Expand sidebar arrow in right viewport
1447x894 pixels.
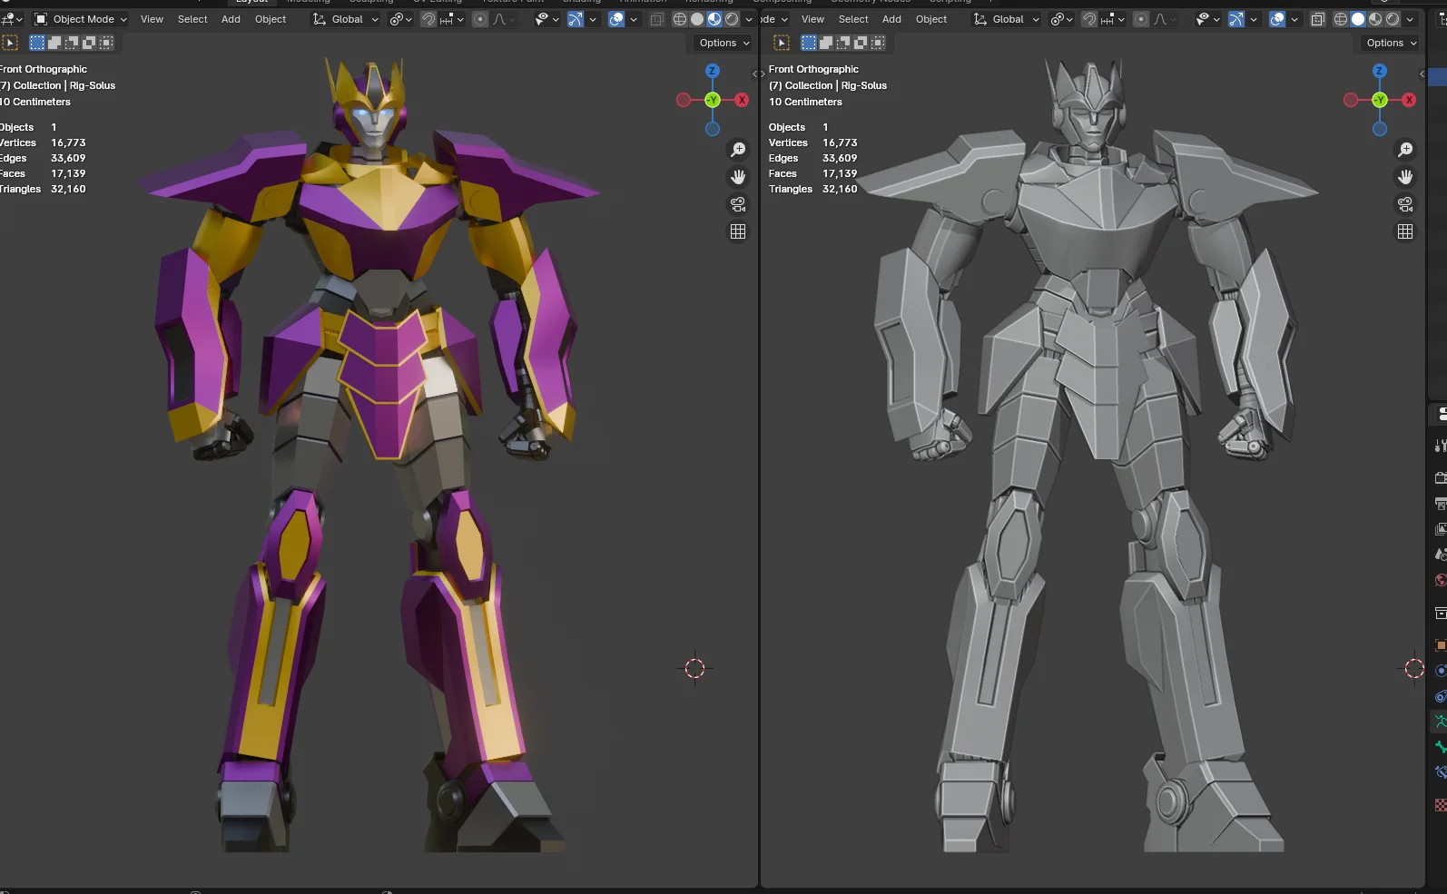pos(1422,74)
